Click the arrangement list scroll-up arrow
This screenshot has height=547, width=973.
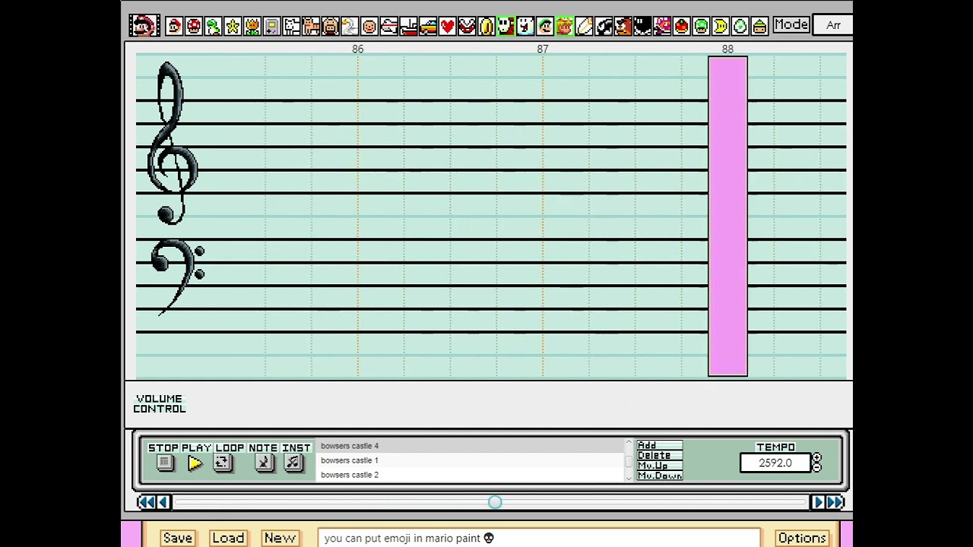point(629,443)
